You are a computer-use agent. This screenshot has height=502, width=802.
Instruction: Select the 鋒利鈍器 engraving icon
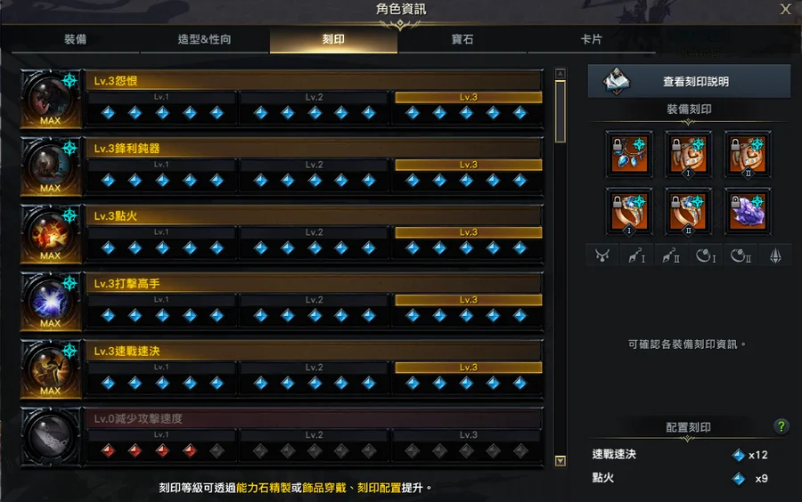[x=51, y=166]
